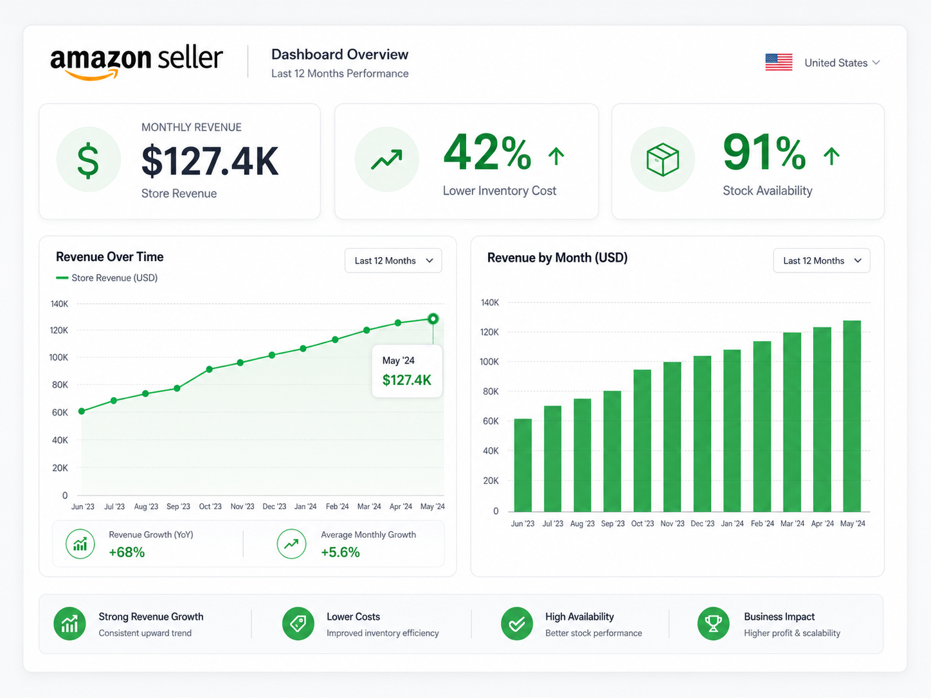This screenshot has height=698, width=931.
Task: Click the Feb '24 bar in Revenue by Month
Action: click(x=762, y=427)
